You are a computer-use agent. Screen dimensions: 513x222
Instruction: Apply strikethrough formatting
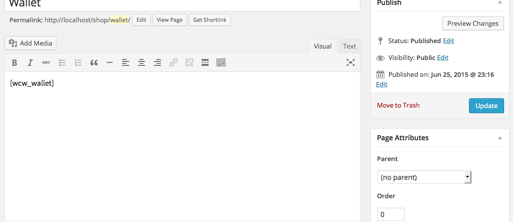pyautogui.click(x=46, y=62)
